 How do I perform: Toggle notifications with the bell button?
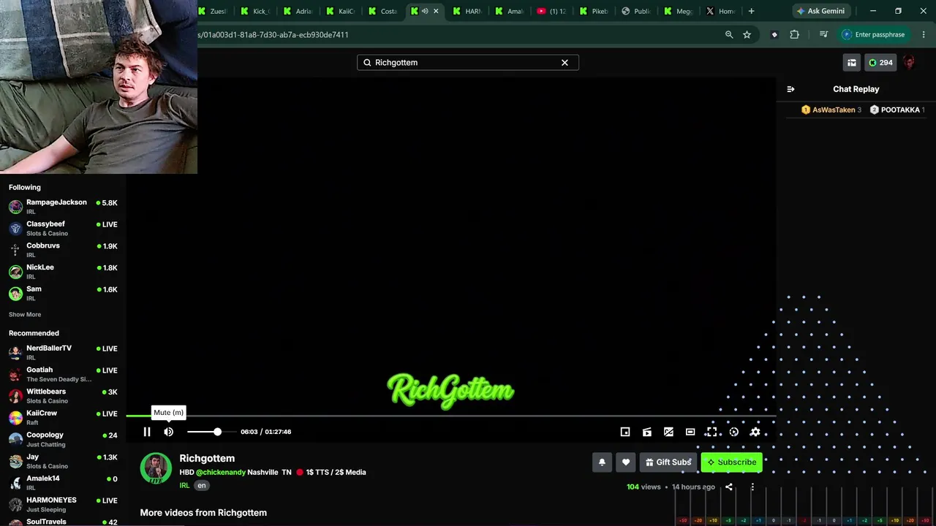(602, 462)
